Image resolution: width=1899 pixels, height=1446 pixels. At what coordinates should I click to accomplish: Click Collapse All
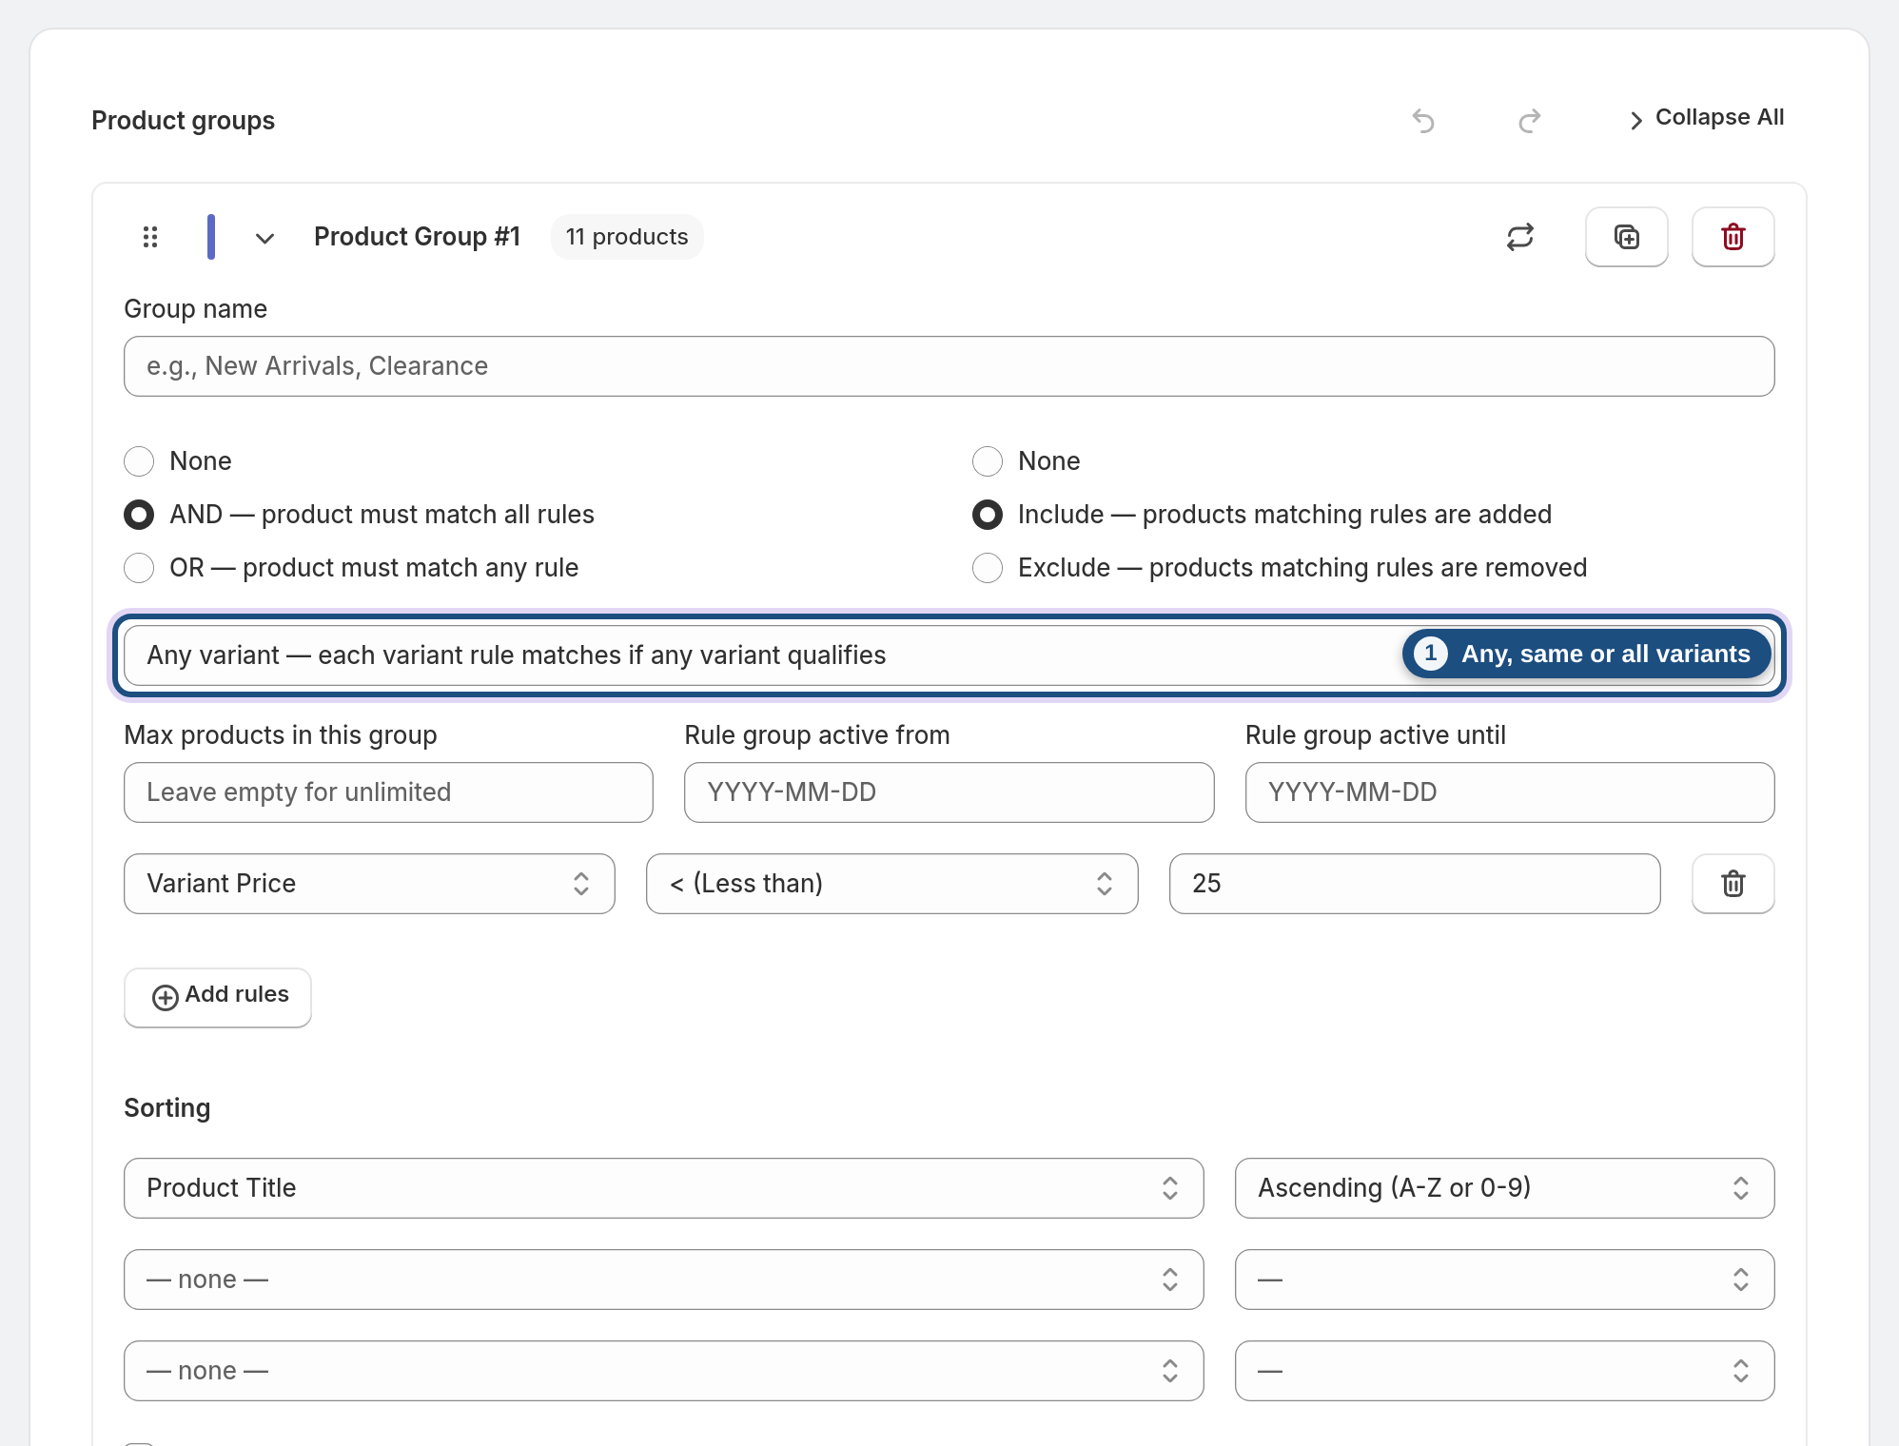point(1707,118)
